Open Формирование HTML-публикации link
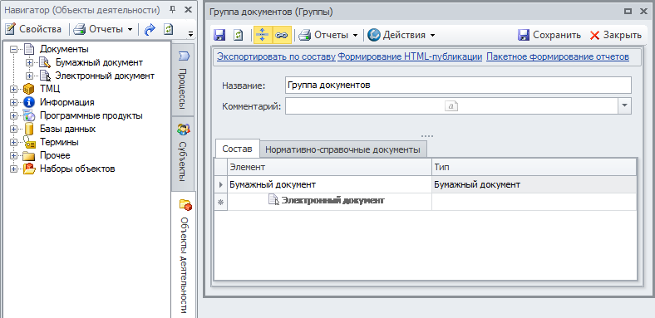Image resolution: width=655 pixels, height=318 pixels. pos(410,56)
